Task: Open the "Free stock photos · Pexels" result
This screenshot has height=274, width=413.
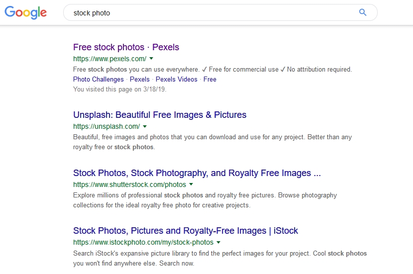Action: coord(126,47)
